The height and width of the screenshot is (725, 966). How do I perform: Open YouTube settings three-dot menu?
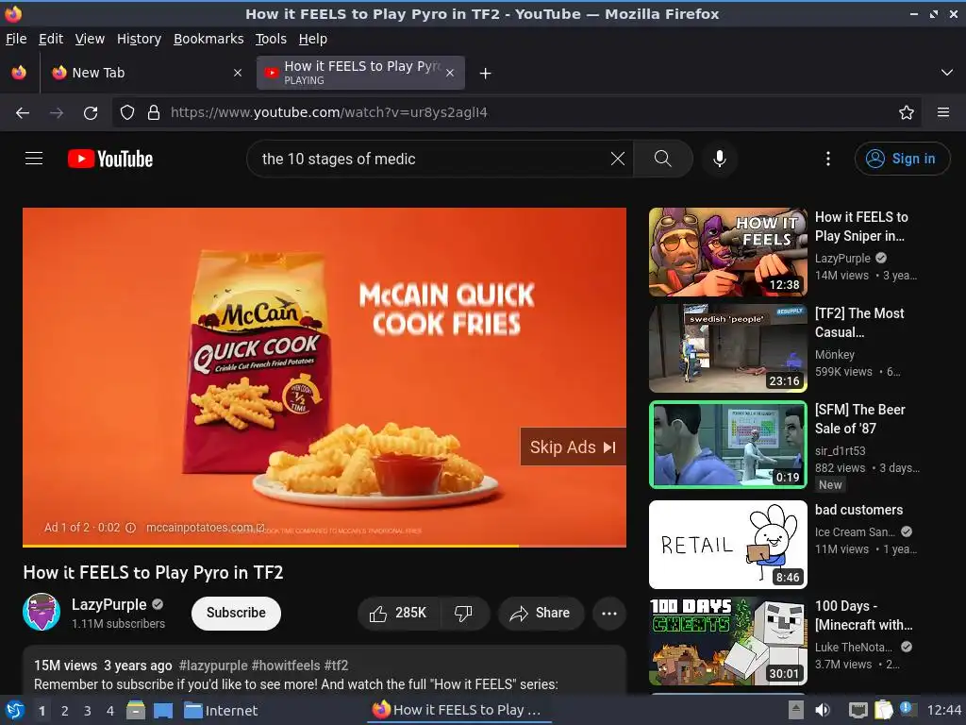[x=828, y=159]
